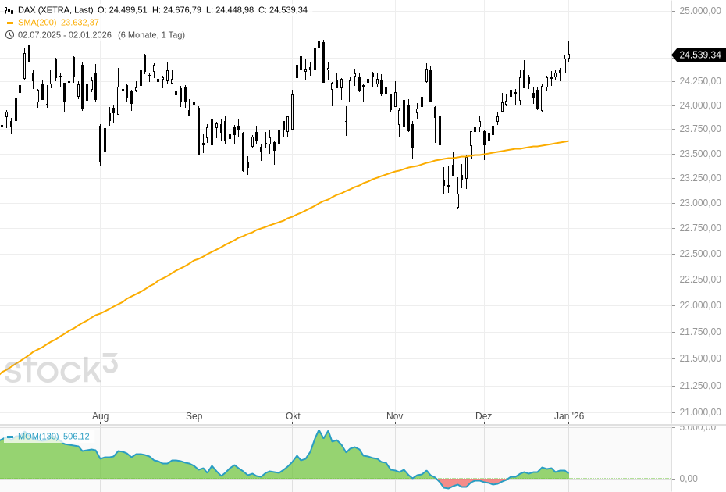Open the period selector (6 Monate, 1 Tag)
This screenshot has height=492, width=726.
(151, 34)
